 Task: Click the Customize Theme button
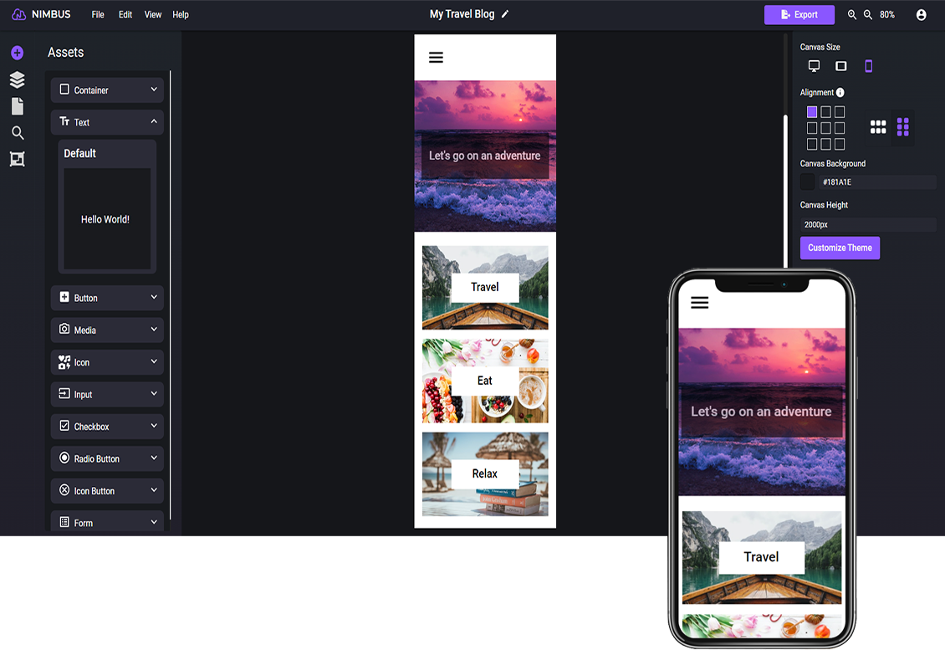840,248
